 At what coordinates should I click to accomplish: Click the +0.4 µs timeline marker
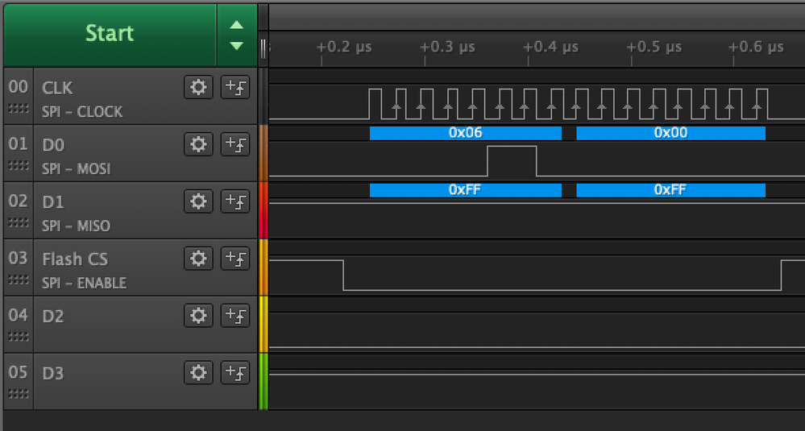click(x=550, y=48)
